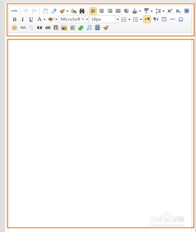Open the search and replace binoculars tool
The height and width of the screenshot is (232, 196).
[x=82, y=11]
